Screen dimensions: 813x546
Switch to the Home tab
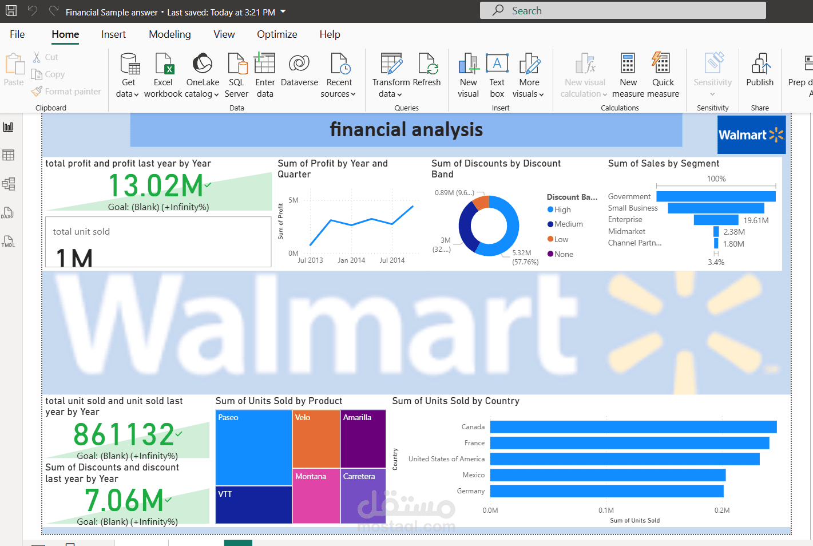[65, 34]
